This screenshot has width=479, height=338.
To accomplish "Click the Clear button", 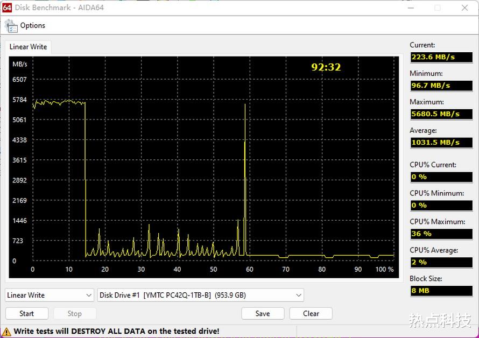I will click(311, 314).
